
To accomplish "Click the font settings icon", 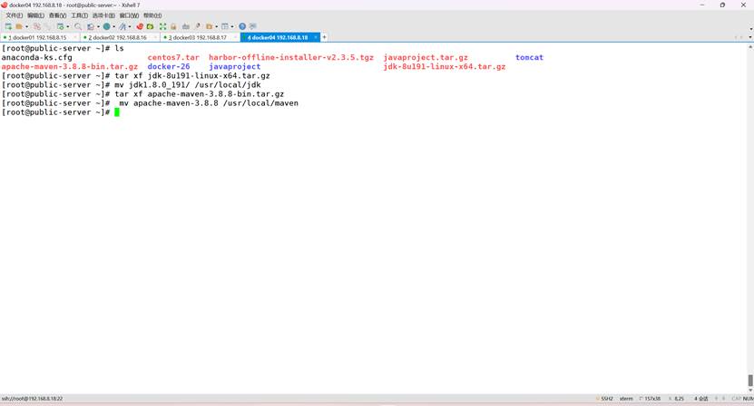I will (122, 26).
